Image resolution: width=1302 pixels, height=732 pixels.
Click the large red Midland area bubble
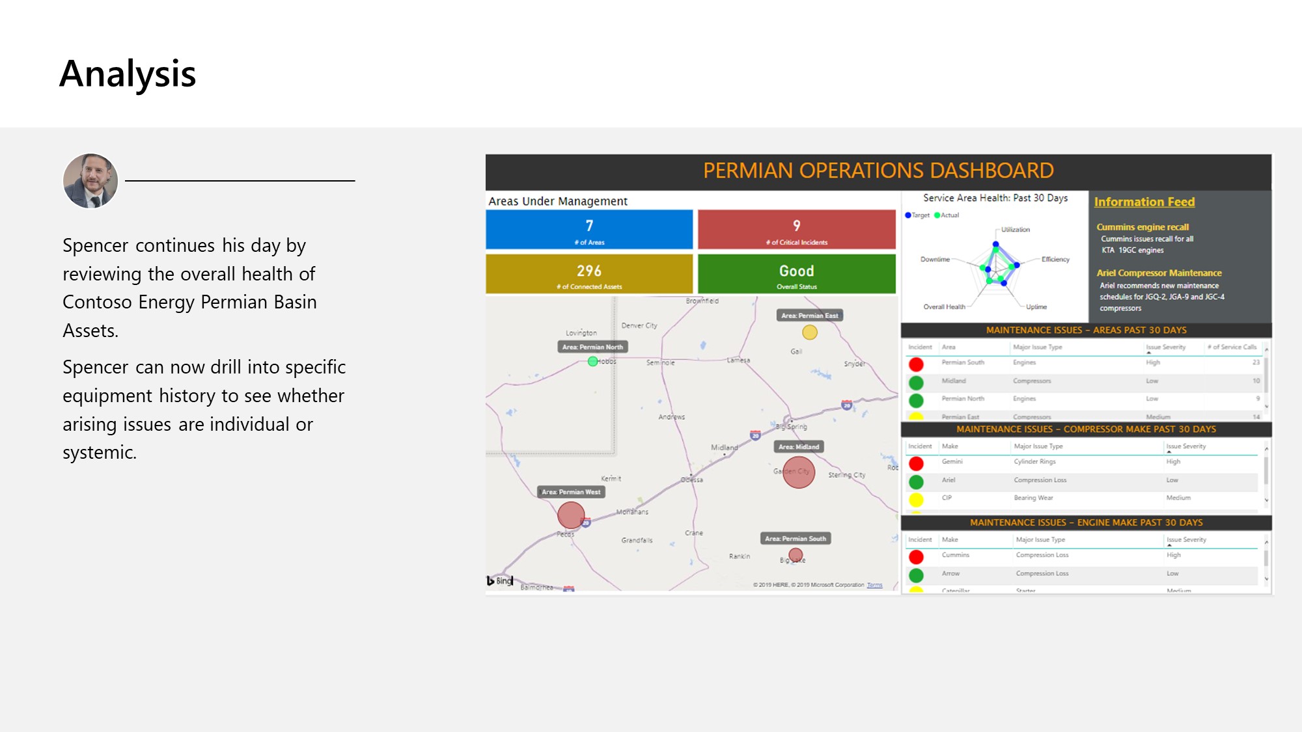tap(799, 472)
